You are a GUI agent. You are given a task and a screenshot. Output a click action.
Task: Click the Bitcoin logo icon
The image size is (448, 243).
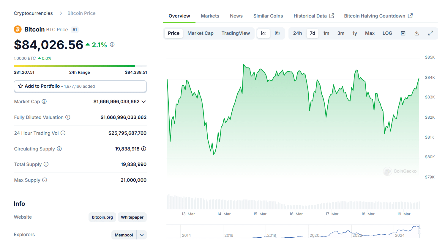point(18,29)
